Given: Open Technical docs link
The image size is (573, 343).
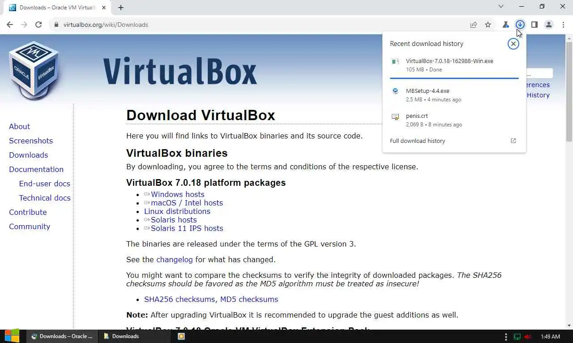Looking at the screenshot, I should [x=45, y=198].
